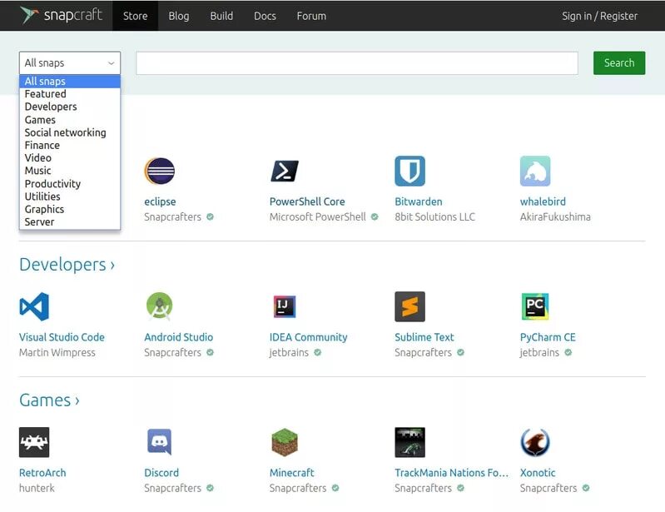Click verified badge under Xonotic
Image resolution: width=665 pixels, height=512 pixels.
pos(586,488)
